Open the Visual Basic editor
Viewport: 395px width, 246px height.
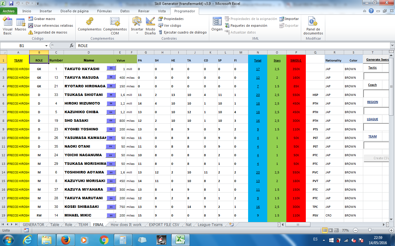pyautogui.click(x=7, y=26)
